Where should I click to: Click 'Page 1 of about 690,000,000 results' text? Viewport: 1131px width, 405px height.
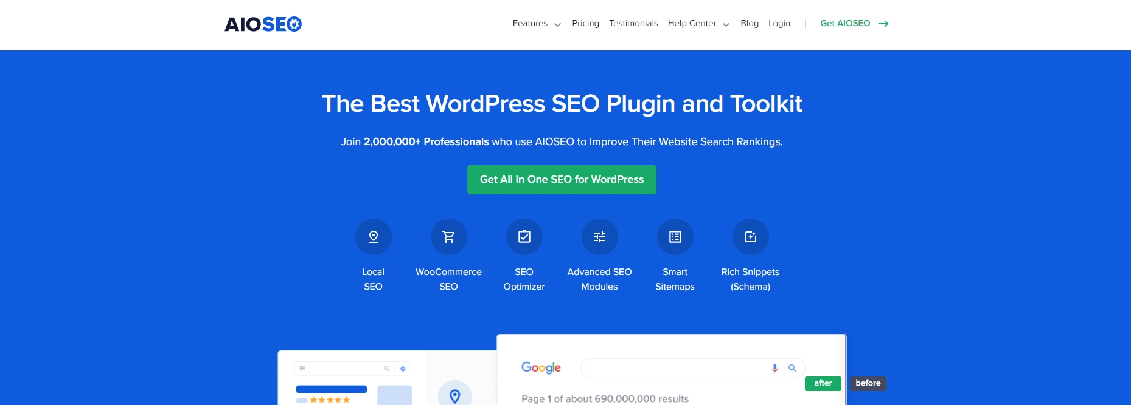[605, 399]
